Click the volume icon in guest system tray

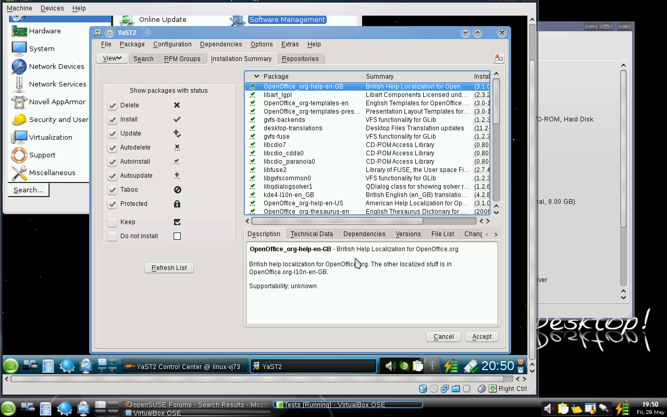(390, 366)
